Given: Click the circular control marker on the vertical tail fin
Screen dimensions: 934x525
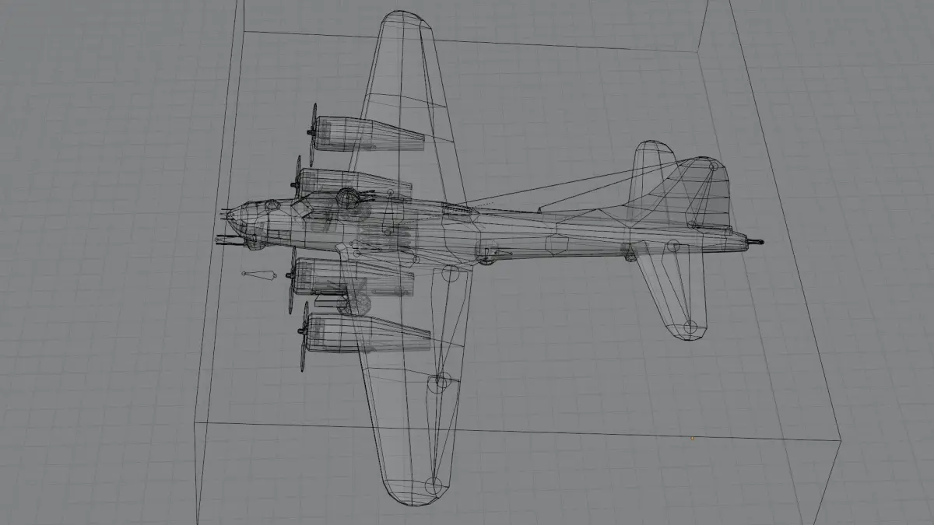Looking at the screenshot, I should click(x=713, y=166).
